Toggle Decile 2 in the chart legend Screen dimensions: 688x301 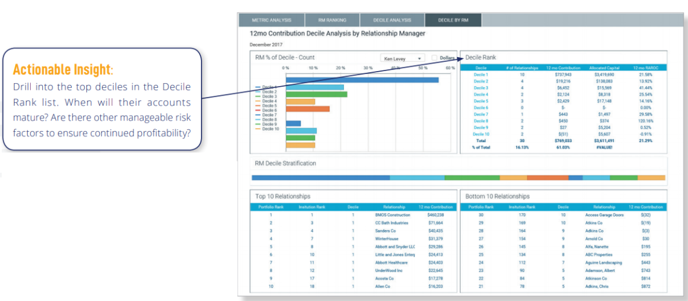pos(270,92)
